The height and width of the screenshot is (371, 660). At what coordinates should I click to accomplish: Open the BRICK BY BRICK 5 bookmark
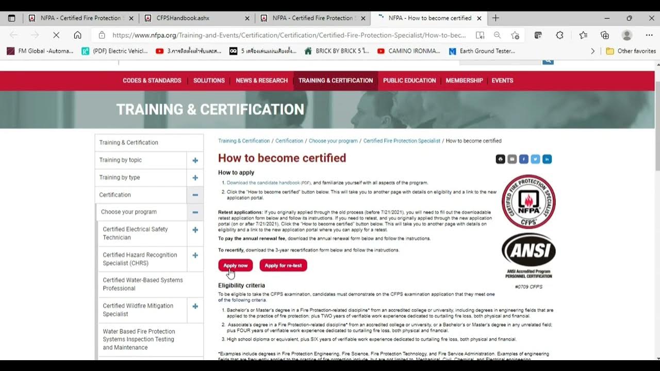(x=337, y=51)
